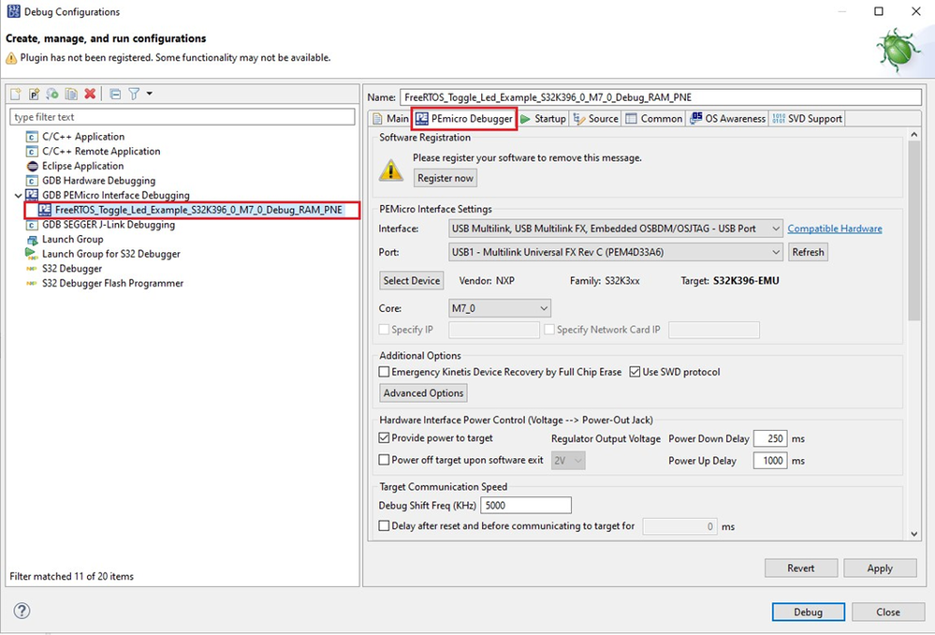Click the Register now button
Screen dimensions: 935x635
446,178
